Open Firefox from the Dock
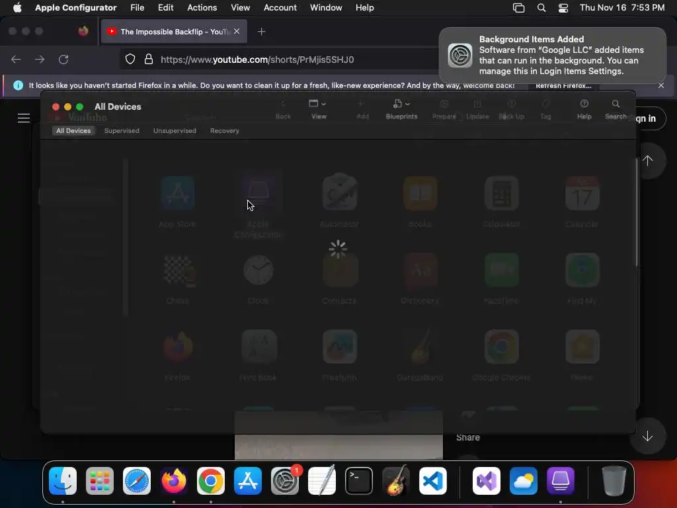The height and width of the screenshot is (508, 677). point(174,481)
